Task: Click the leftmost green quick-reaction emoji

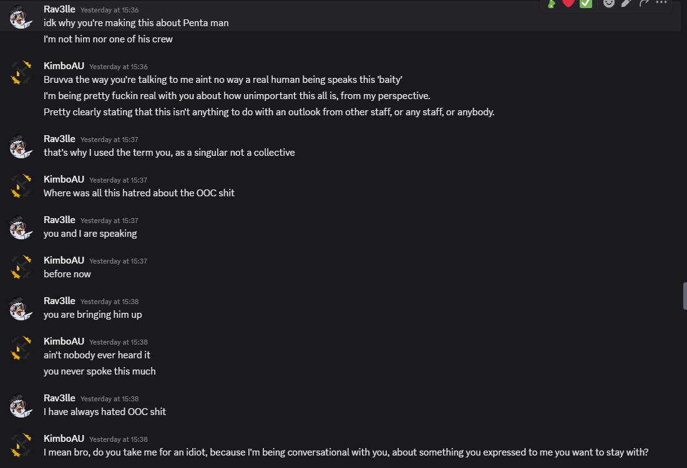Action: (551, 3)
